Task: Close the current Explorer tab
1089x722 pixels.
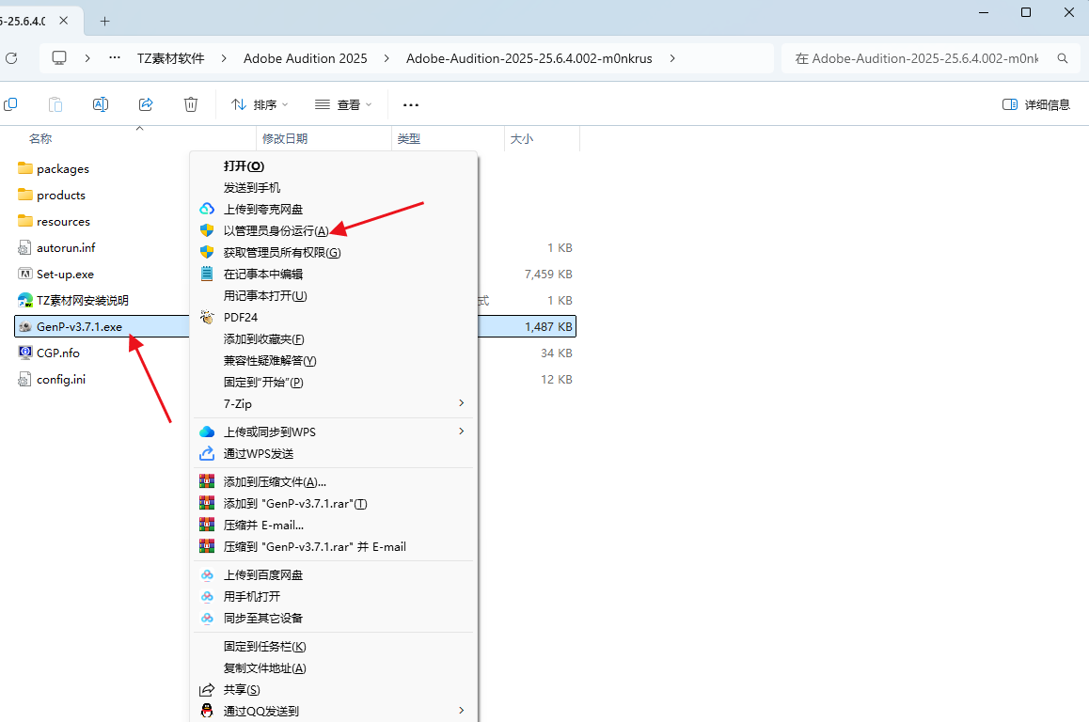Action: click(x=63, y=20)
